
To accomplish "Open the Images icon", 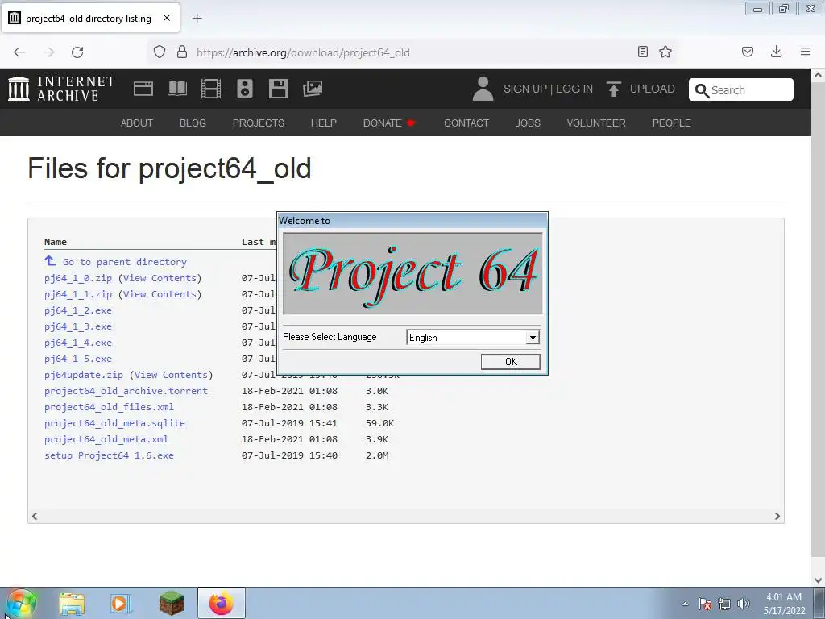I will pyautogui.click(x=313, y=89).
